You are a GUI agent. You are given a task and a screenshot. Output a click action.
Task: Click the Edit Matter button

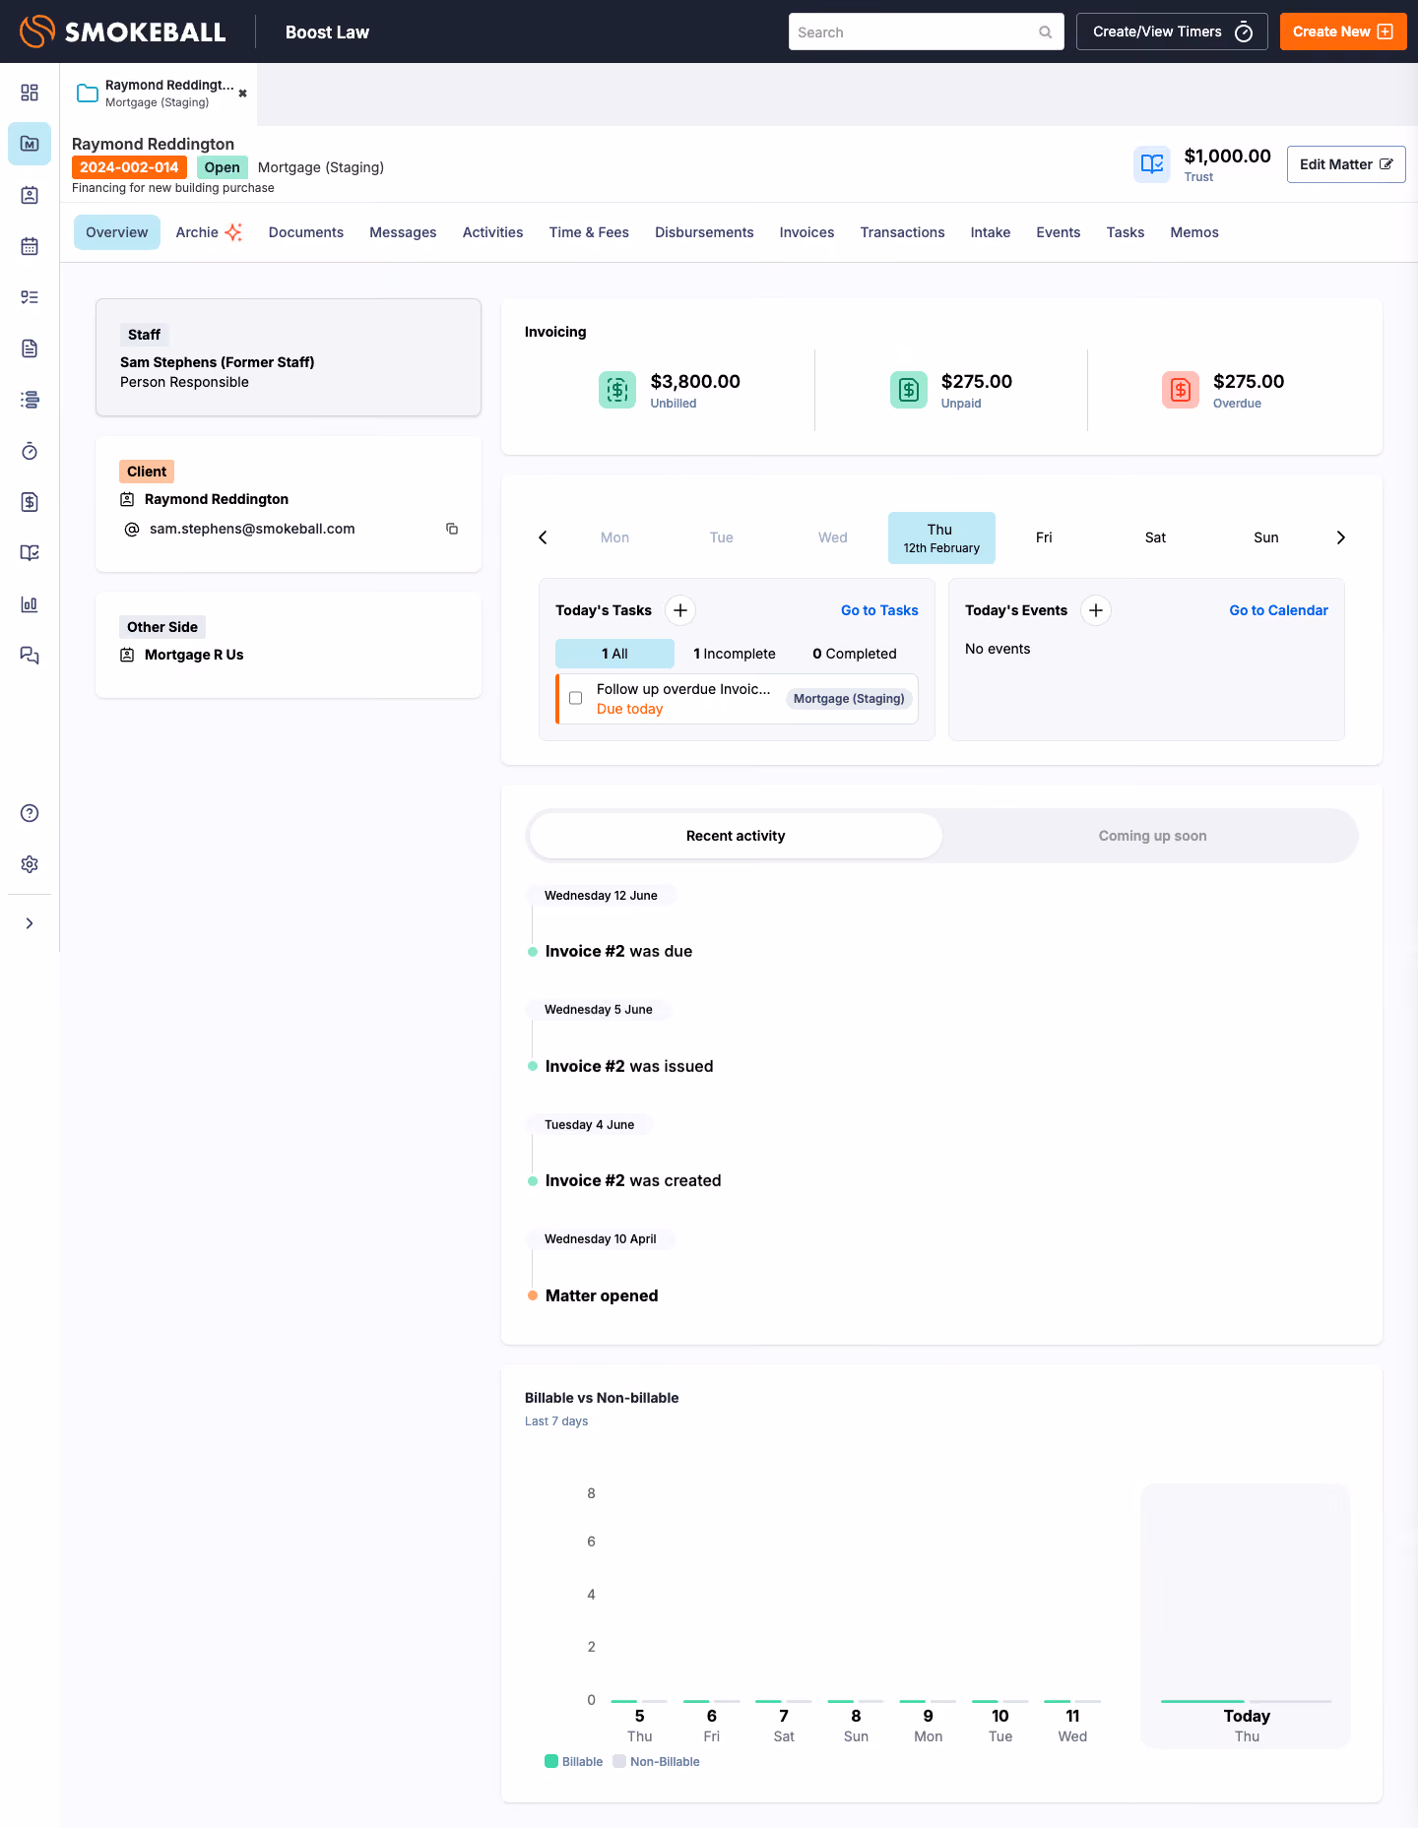point(1346,164)
